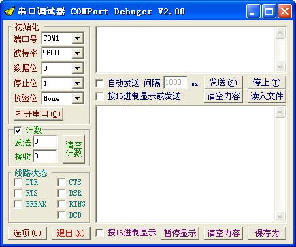The height and width of the screenshot is (247, 296).
Task: Enable the 自动发送 checkbox
Action: [99, 83]
